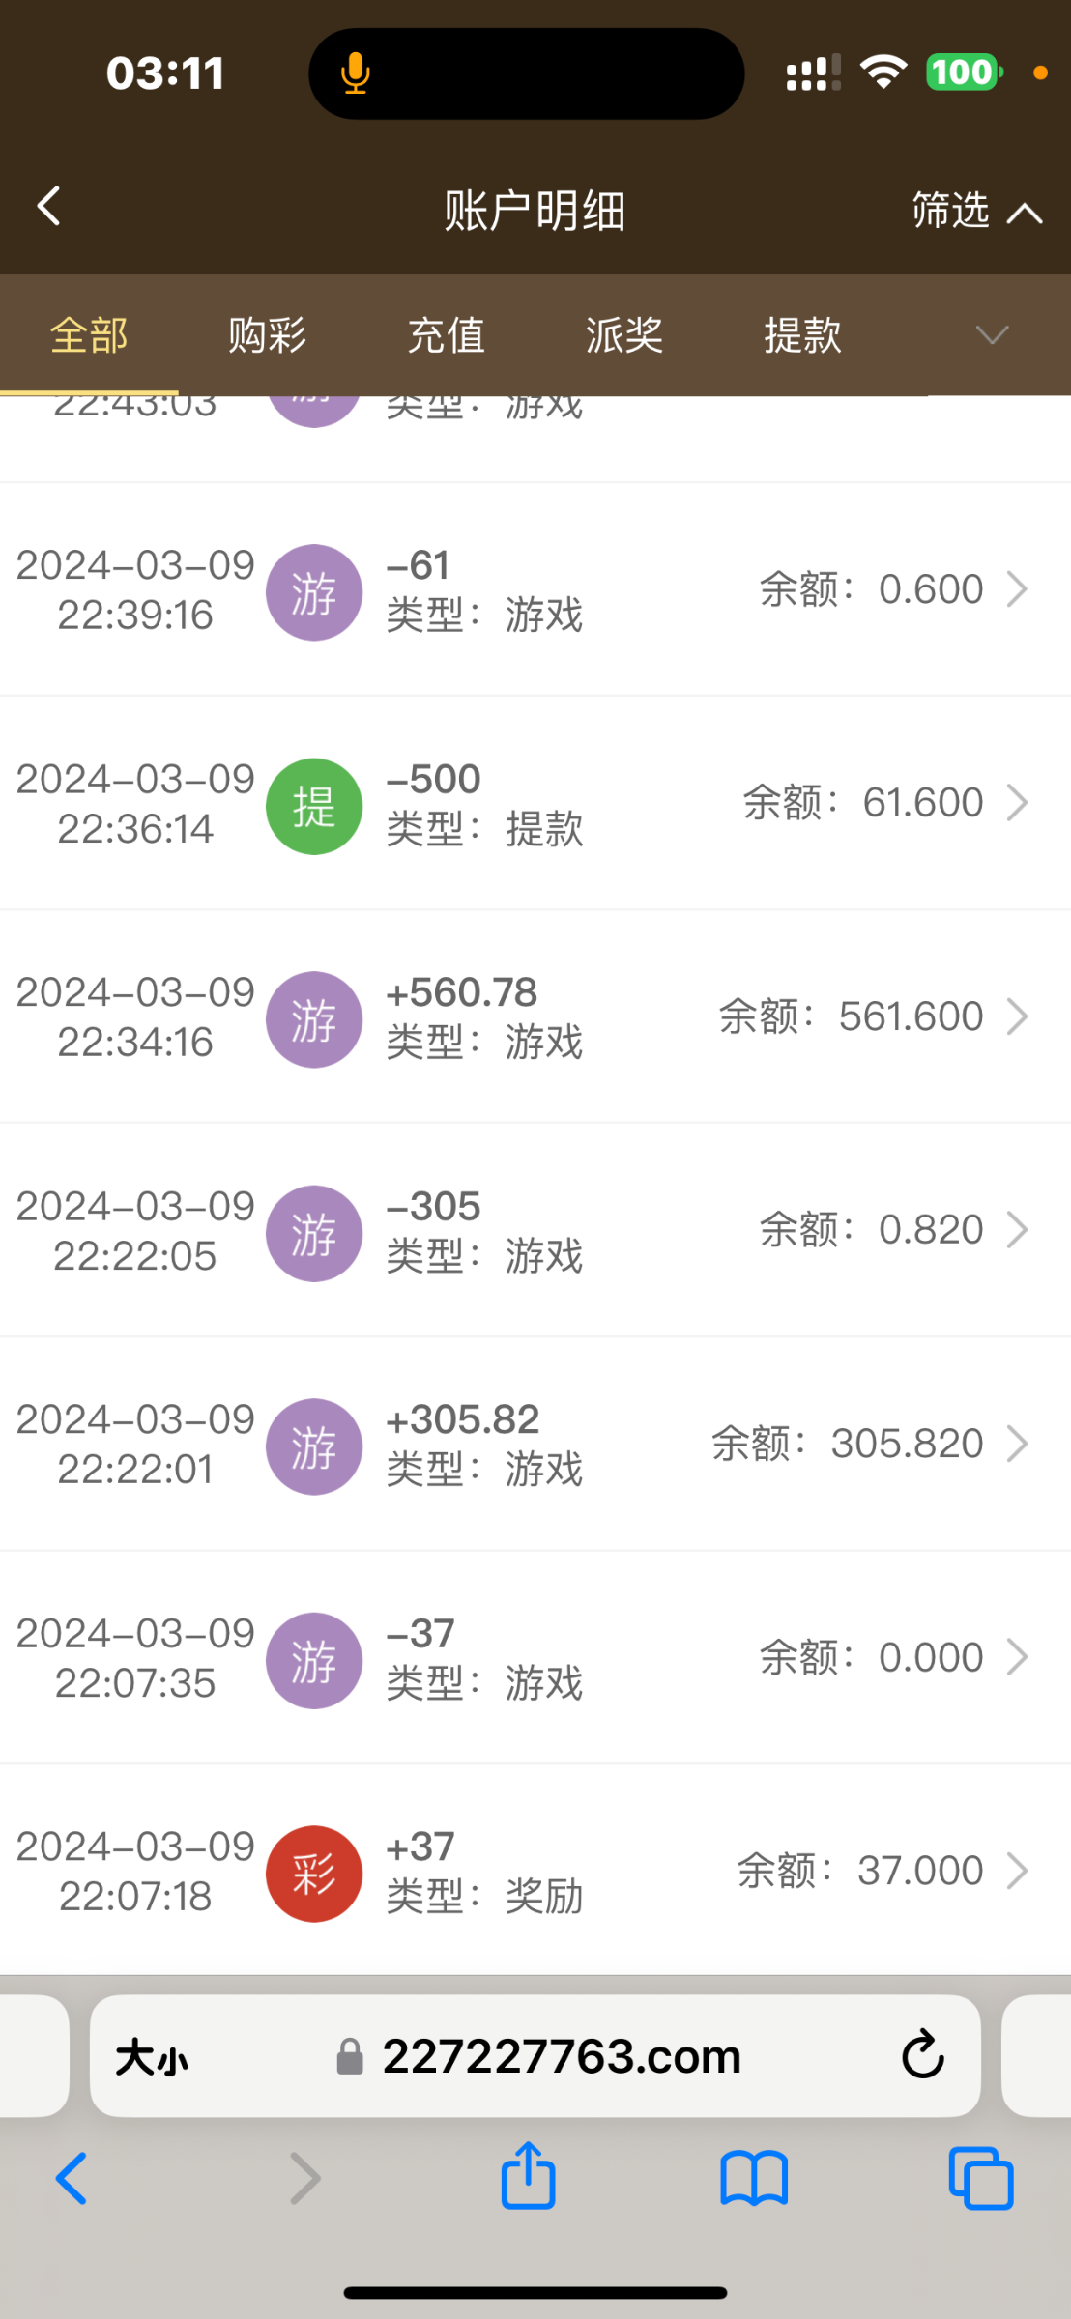Switch to the 购彩 tab
The image size is (1071, 2319).
click(x=267, y=336)
